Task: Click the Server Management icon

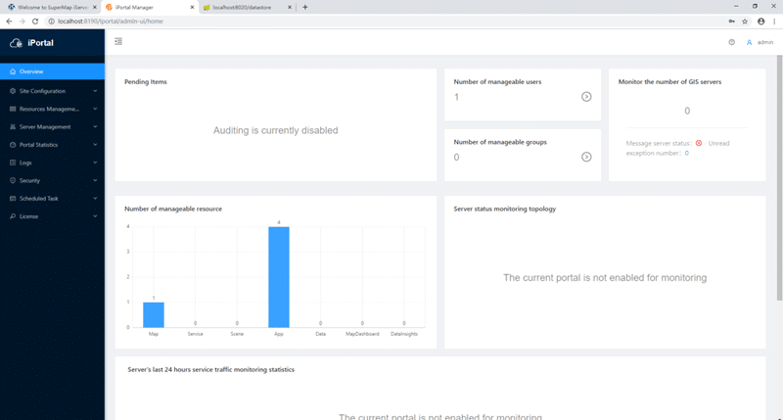Action: (13, 127)
